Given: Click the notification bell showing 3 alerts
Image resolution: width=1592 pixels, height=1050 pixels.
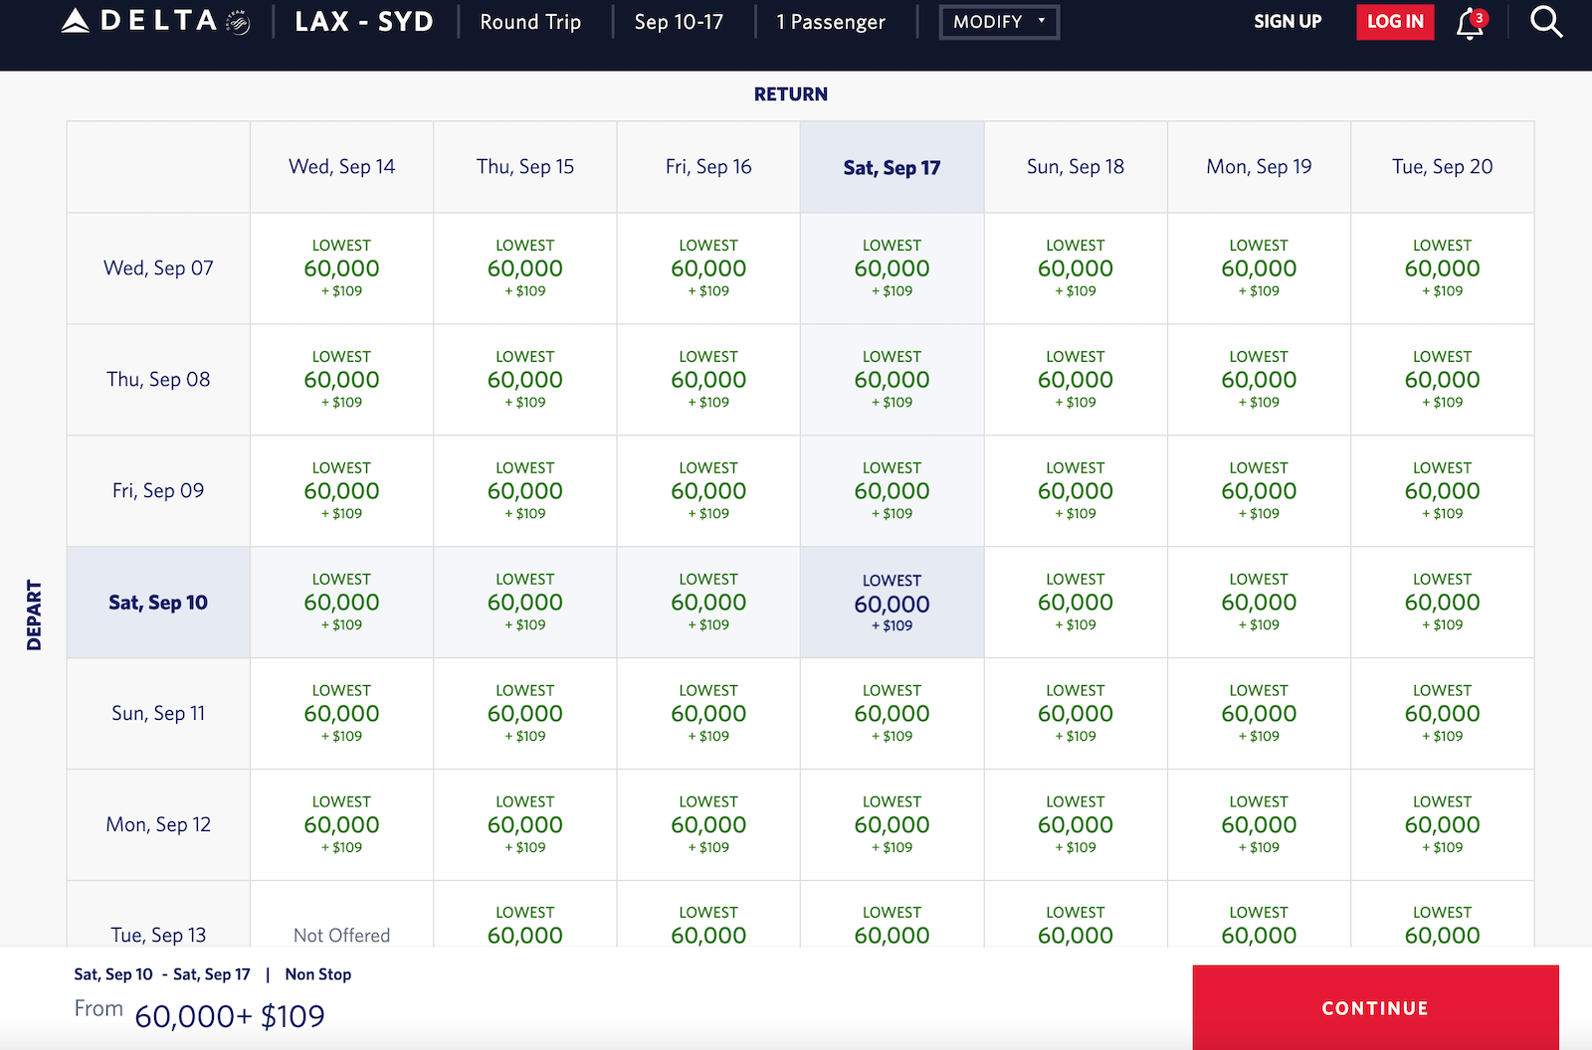Looking at the screenshot, I should coord(1469,21).
